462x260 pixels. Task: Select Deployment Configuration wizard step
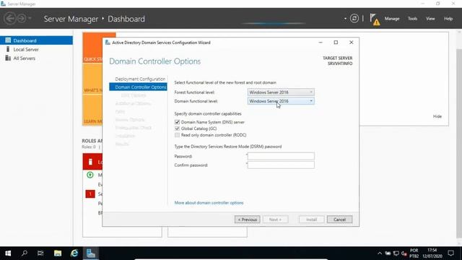pyautogui.click(x=140, y=79)
